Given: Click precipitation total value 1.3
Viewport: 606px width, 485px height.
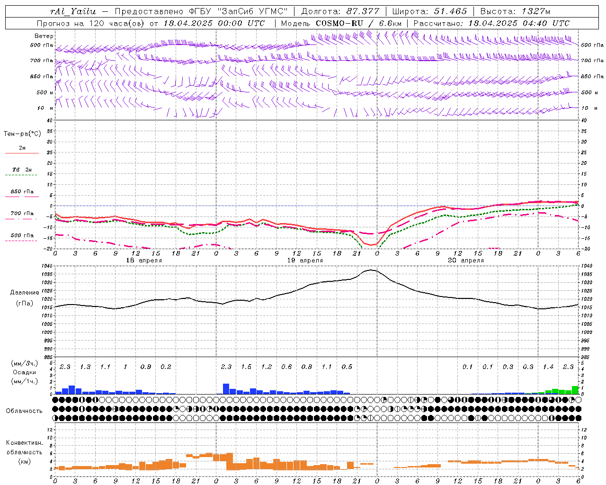Looking at the screenshot, I should tap(85, 367).
